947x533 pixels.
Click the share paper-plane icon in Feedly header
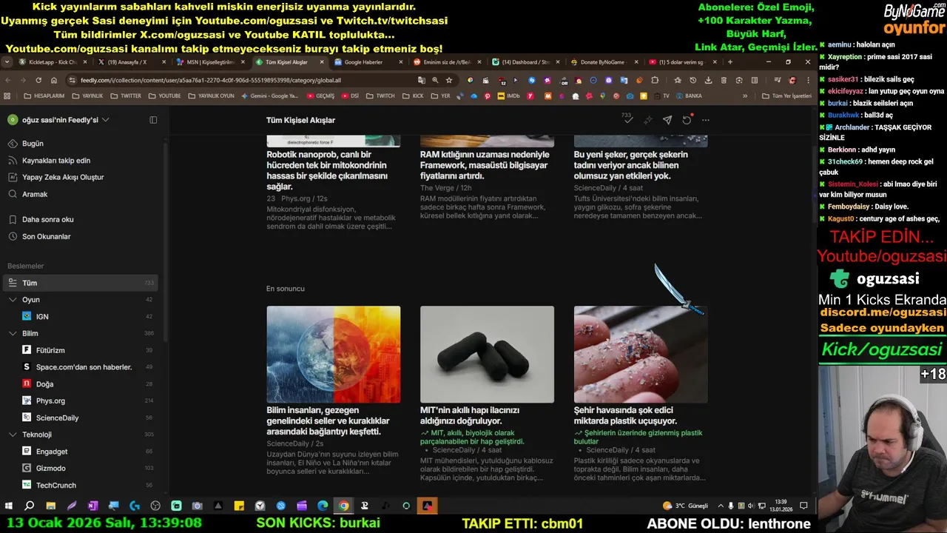coord(667,120)
